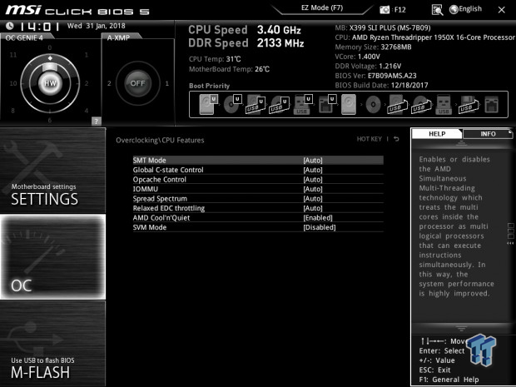Select the AMD Cool'n'Quiet label
This screenshot has height=387, width=516.
(161, 217)
